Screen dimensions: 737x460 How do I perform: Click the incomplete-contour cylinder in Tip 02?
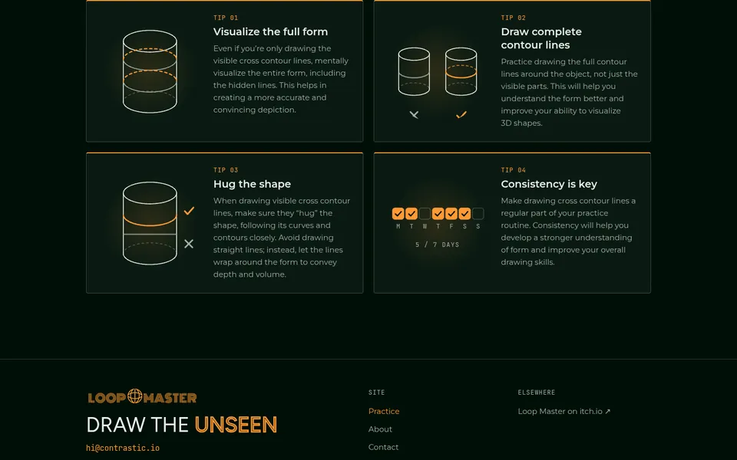coord(414,71)
